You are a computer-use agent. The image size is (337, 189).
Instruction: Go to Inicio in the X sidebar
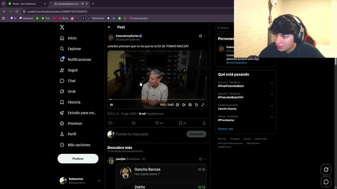pos(68,38)
